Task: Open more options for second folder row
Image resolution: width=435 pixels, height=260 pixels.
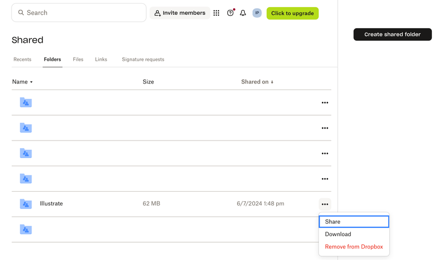Action: click(325, 128)
